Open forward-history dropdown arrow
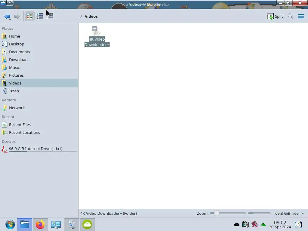The image size is (308, 231). [x=20, y=20]
